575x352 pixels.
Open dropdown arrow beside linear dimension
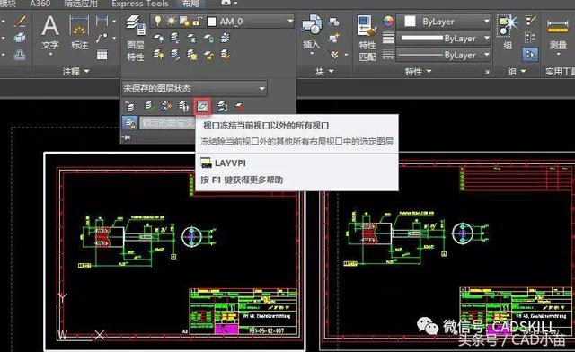click(114, 22)
